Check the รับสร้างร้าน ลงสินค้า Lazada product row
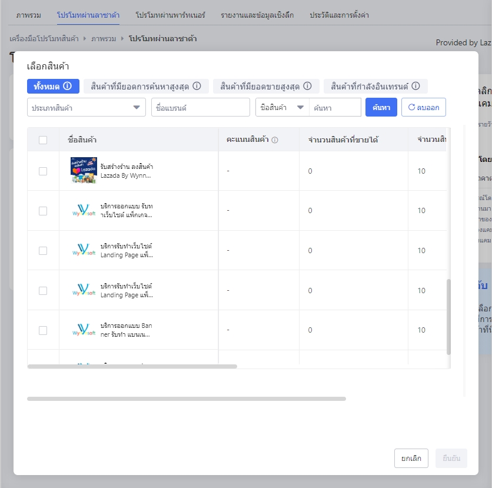492x488 pixels. (x=43, y=171)
